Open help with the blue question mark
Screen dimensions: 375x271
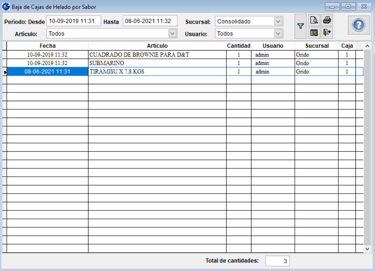click(x=359, y=25)
